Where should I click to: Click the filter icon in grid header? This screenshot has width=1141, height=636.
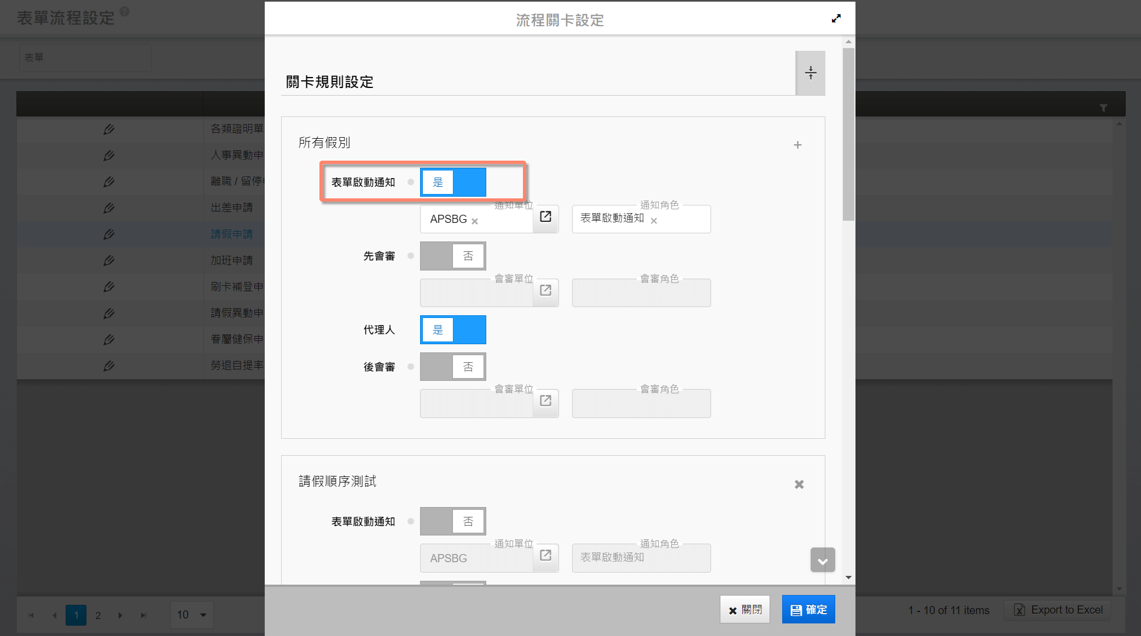tap(1103, 108)
